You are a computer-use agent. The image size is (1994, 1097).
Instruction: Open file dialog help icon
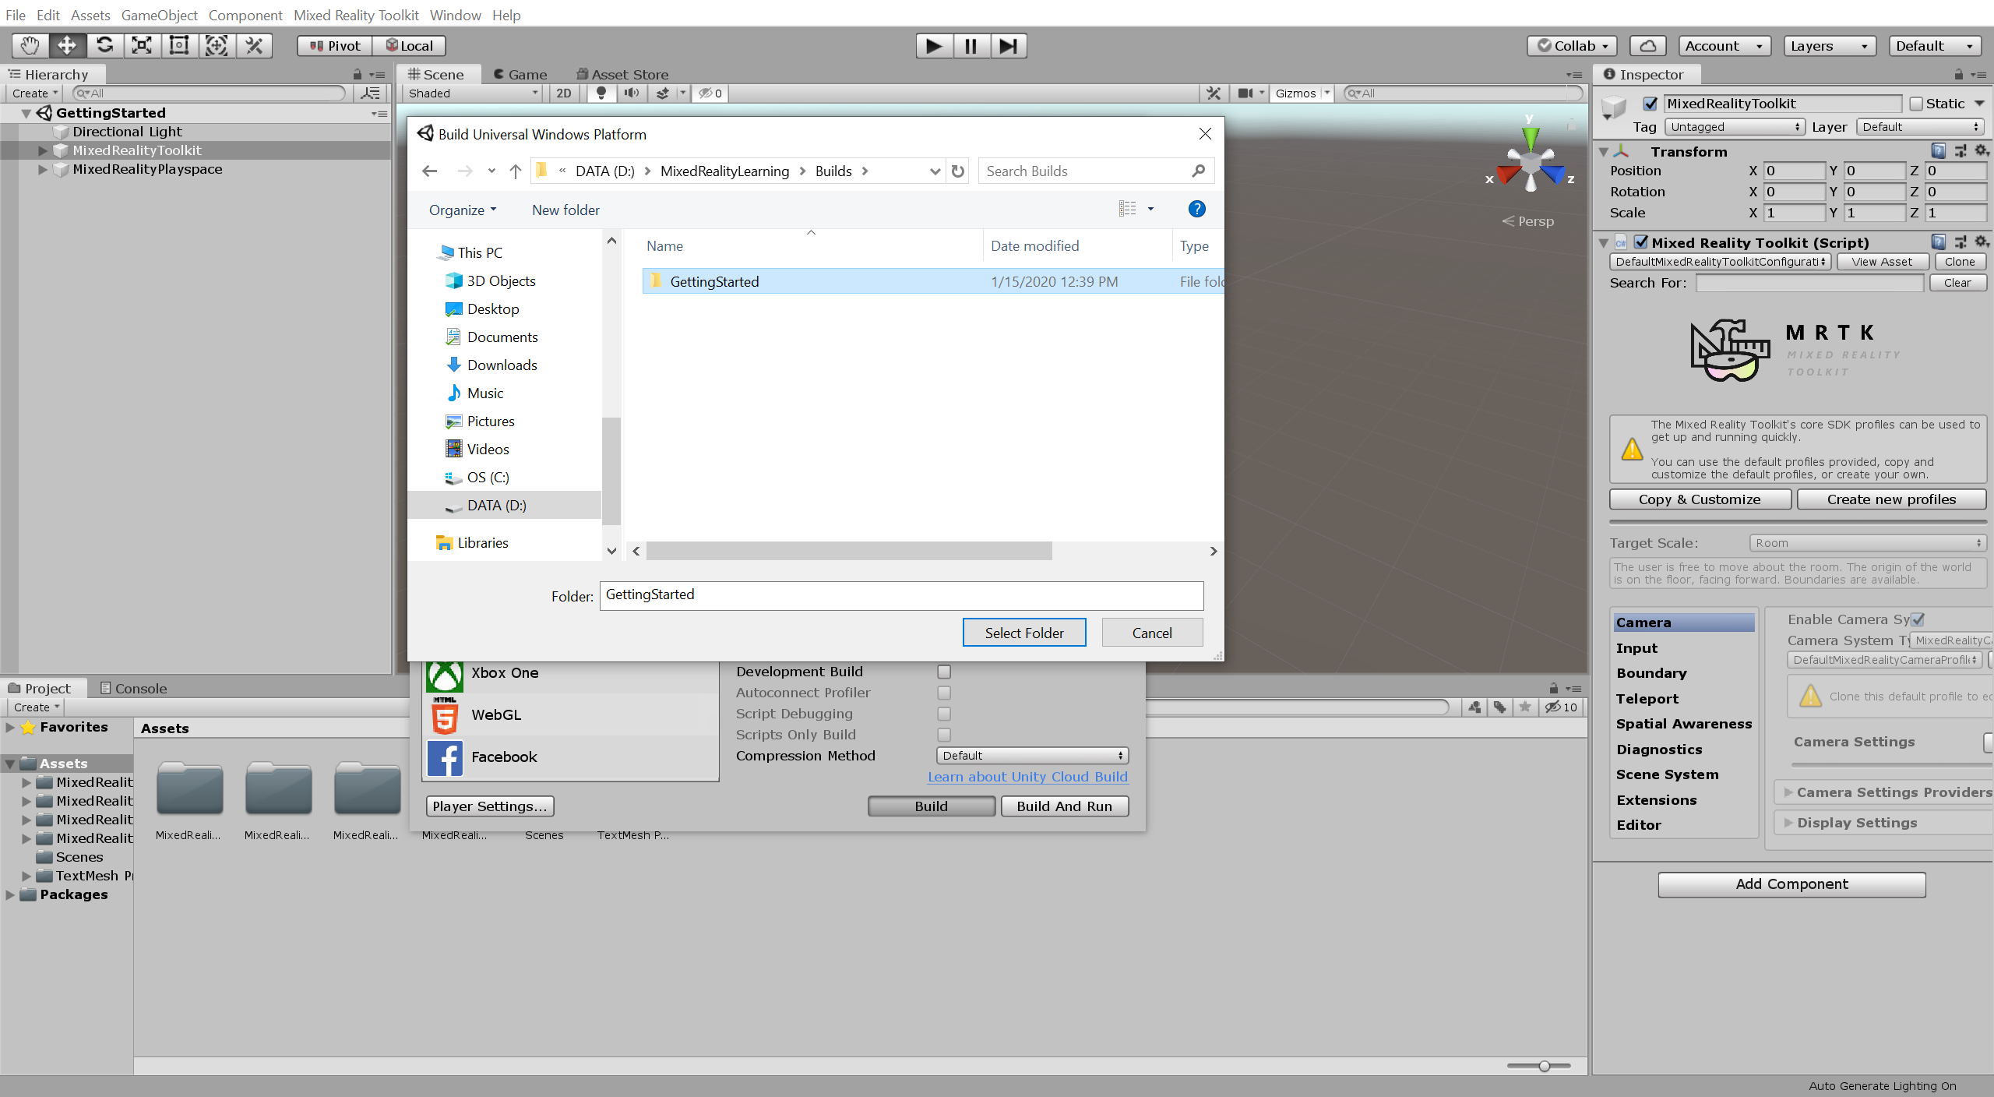coord(1196,209)
